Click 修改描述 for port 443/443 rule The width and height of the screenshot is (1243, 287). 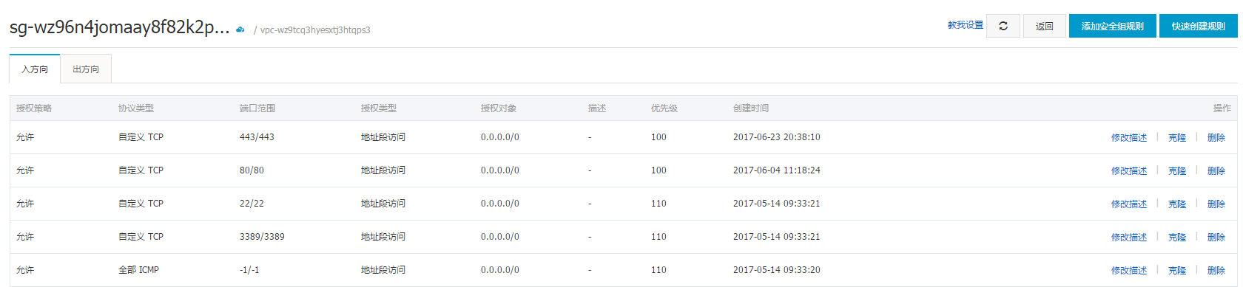point(1129,138)
